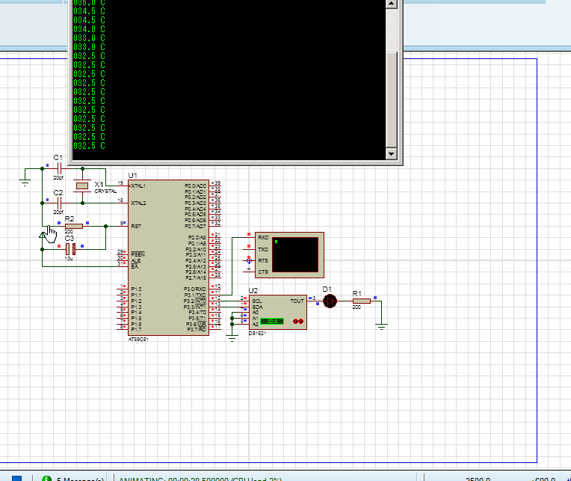Click the virtual terminal scroll down arrow
Screen dimensions: 571x481
click(x=391, y=154)
